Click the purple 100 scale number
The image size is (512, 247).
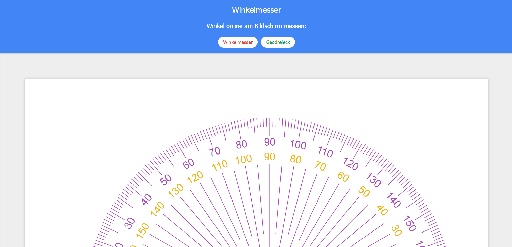(298, 145)
